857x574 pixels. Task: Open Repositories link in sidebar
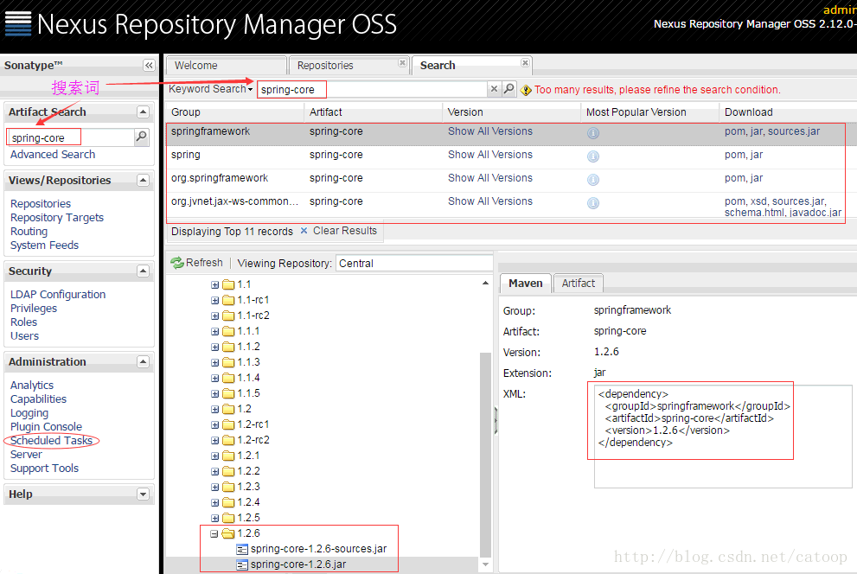pyautogui.click(x=41, y=204)
